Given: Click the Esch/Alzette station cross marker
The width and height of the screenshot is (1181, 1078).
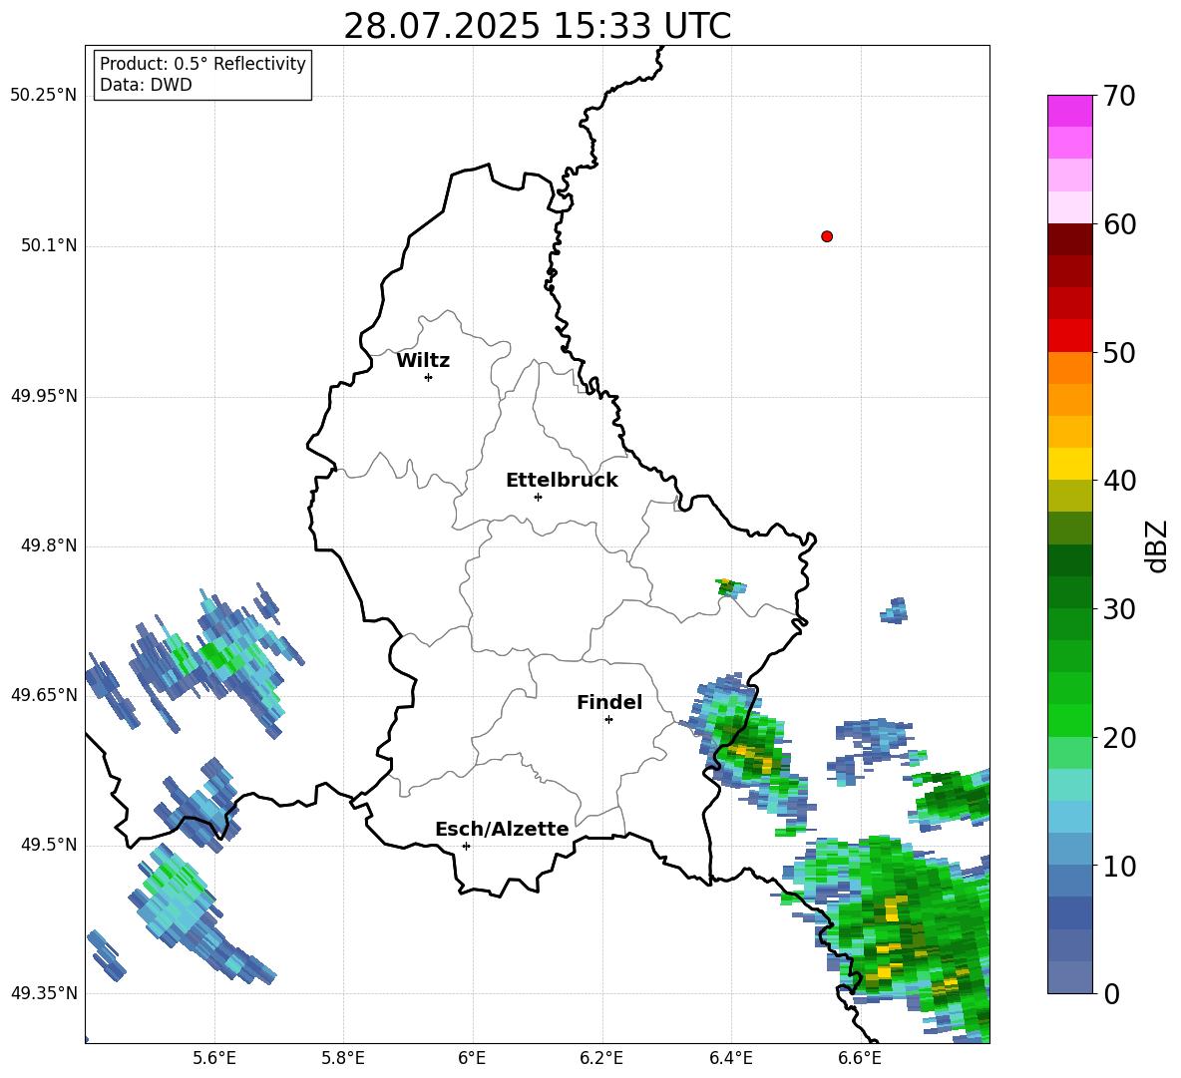Looking at the screenshot, I should pyautogui.click(x=466, y=846).
